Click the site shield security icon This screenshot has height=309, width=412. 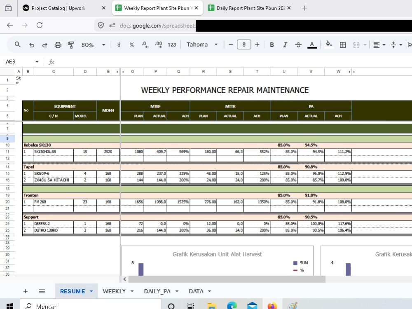101,25
